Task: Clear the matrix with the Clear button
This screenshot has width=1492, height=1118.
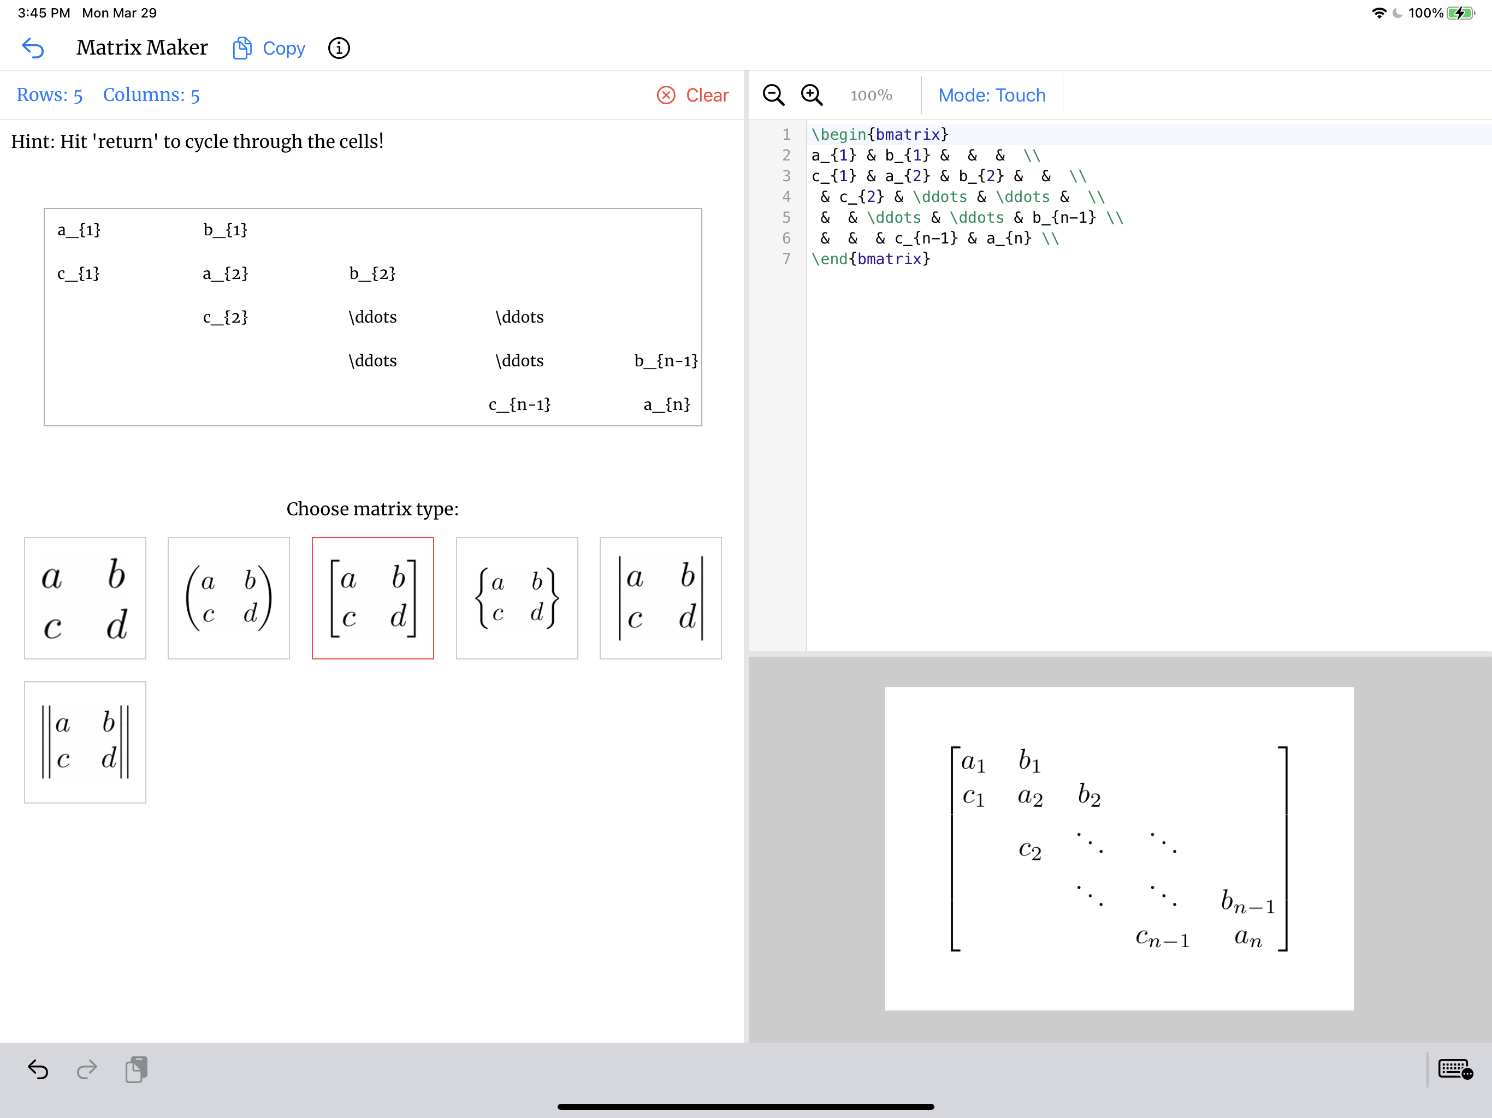Action: [x=692, y=95]
